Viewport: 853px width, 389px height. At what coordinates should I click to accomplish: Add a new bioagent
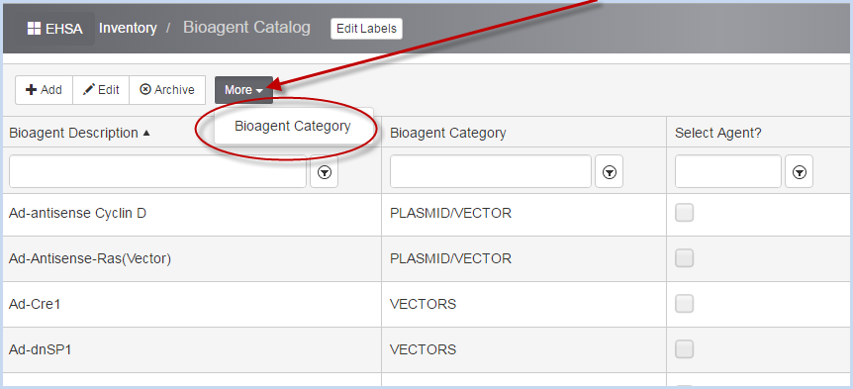tap(45, 90)
